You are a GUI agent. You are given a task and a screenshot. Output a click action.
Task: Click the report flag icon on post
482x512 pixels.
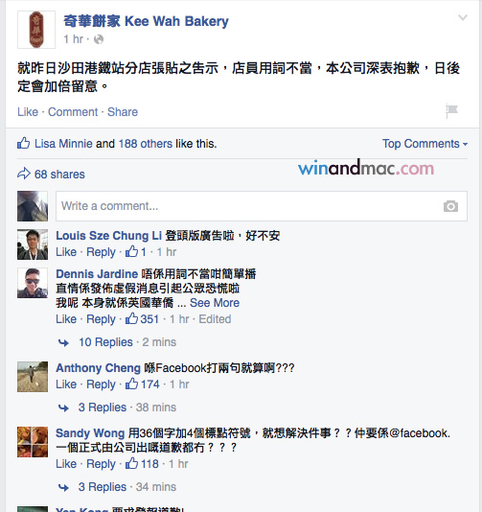point(452,111)
